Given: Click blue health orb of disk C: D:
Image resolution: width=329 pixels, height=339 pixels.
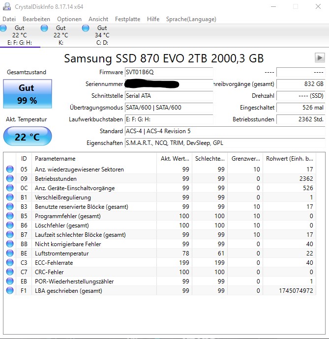Looking at the screenshot, I should pyautogui.click(x=86, y=28).
